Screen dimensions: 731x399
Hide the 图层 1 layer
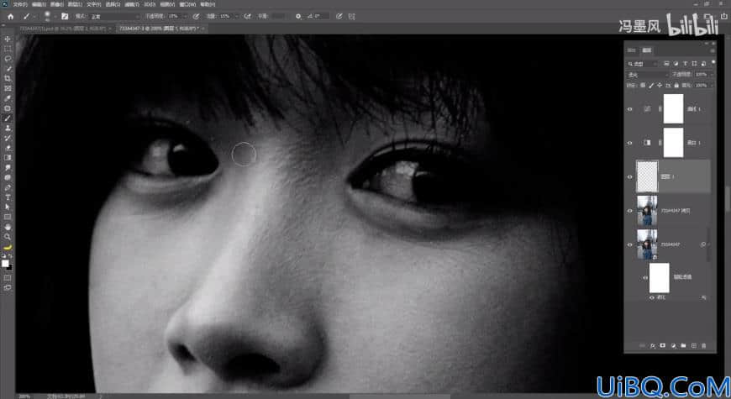point(630,176)
